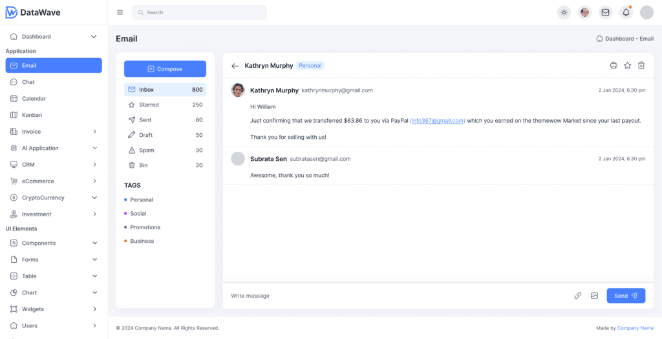Open the mail envelope icon in top bar
This screenshot has width=662, height=339.
point(605,12)
